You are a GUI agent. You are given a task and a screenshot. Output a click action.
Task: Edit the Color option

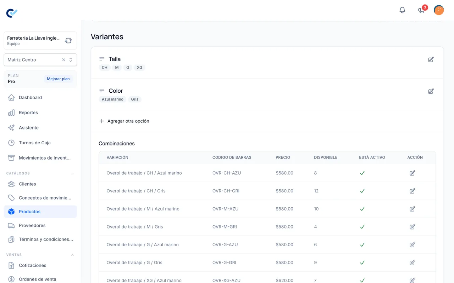431,91
